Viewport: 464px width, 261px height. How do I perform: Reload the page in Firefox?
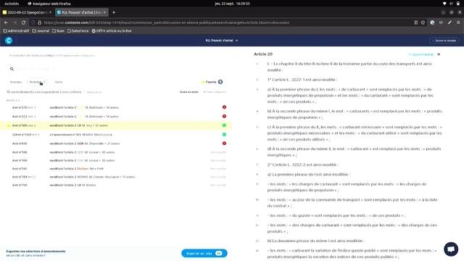click(23, 22)
